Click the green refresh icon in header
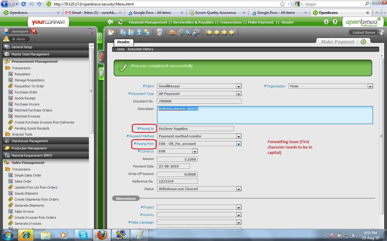The width and height of the screenshot is (387, 241). 121,22
